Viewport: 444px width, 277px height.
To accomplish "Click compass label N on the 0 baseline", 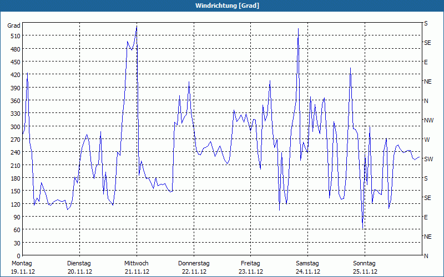I will 426,256.
